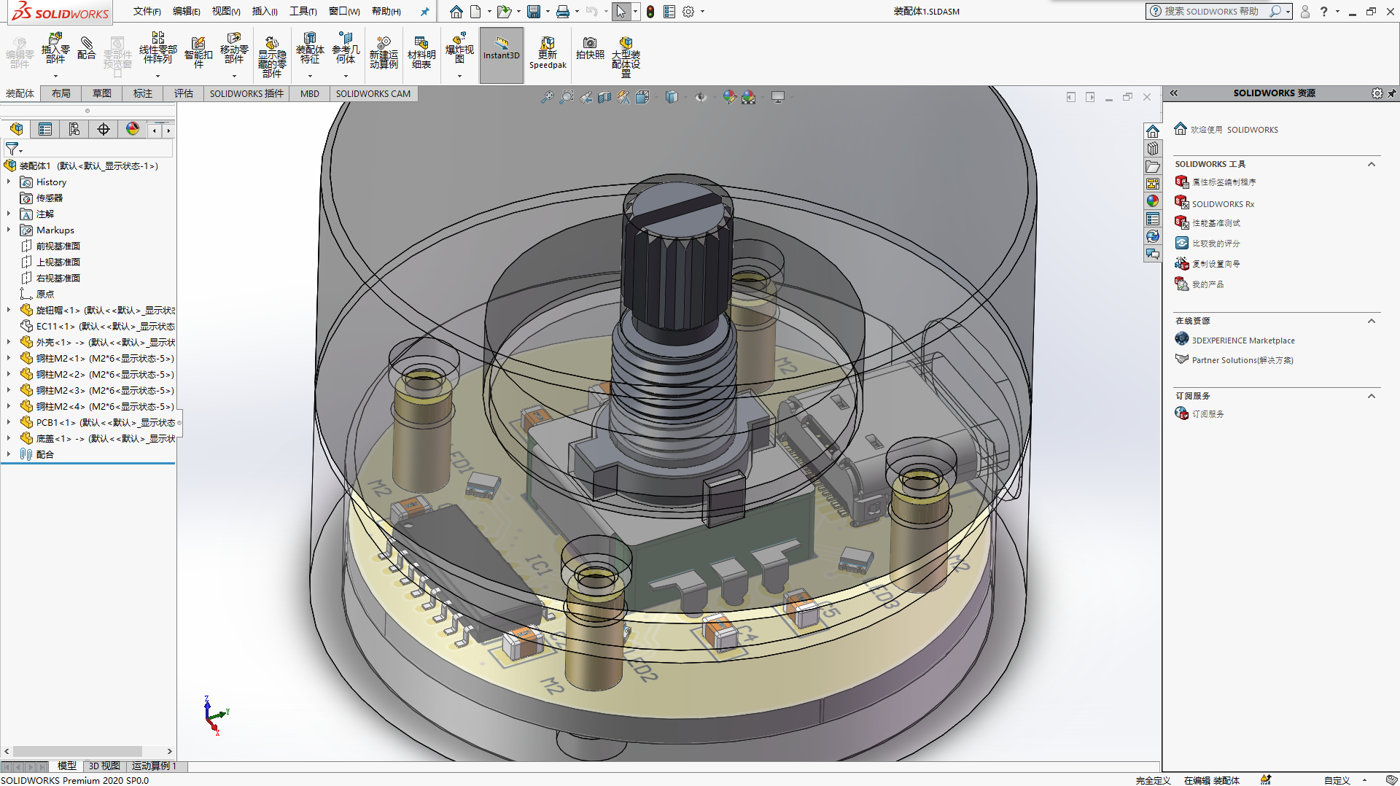The height and width of the screenshot is (786, 1400).
Task: Open the ConfigurationManager tab icon
Action: pos(74,129)
